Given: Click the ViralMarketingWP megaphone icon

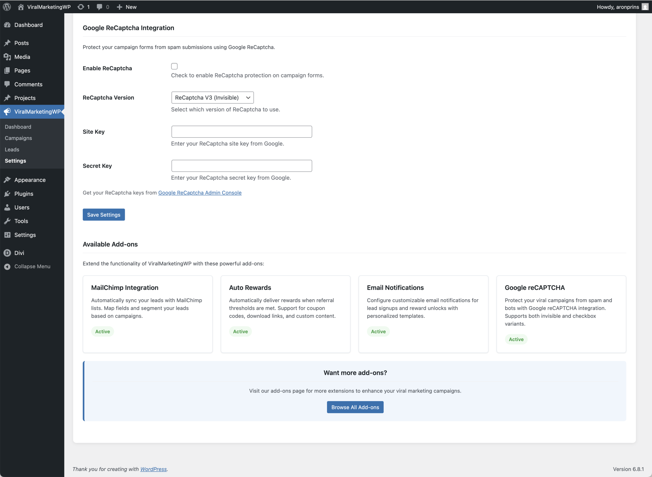Looking at the screenshot, I should click(7, 111).
